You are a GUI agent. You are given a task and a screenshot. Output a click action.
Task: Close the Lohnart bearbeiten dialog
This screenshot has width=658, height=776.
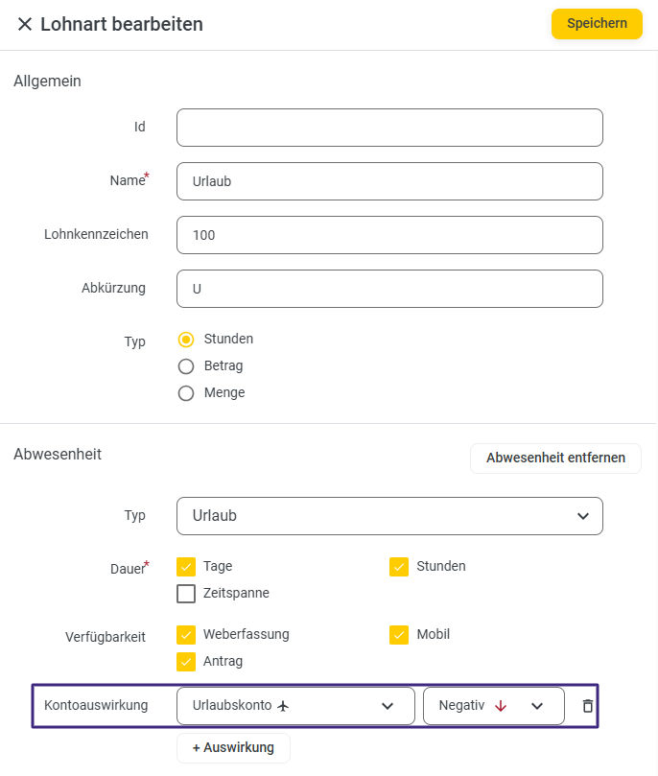[25, 24]
